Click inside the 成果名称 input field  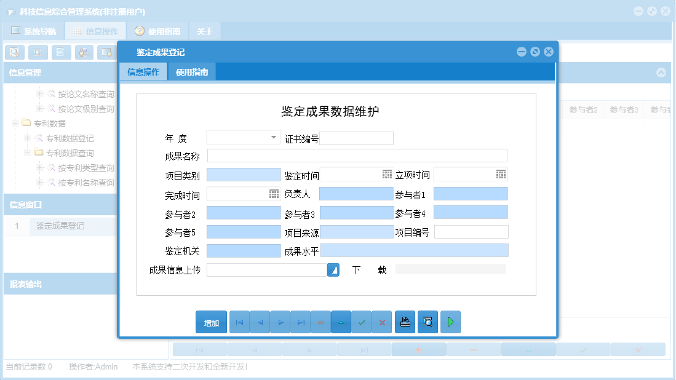click(x=357, y=156)
